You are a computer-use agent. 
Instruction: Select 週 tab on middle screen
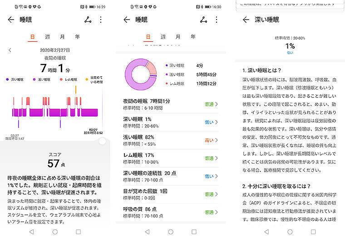coord(163,37)
